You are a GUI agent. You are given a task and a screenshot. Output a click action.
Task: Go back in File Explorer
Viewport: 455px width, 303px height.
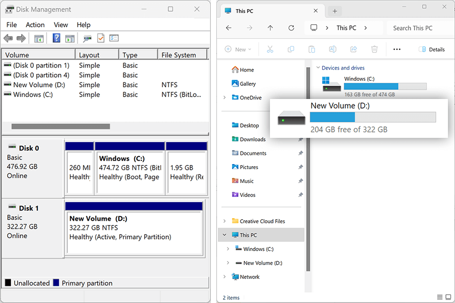point(229,28)
